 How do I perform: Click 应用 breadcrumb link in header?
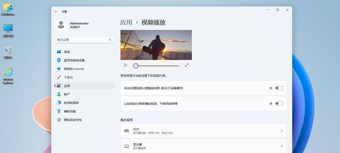[126, 22]
